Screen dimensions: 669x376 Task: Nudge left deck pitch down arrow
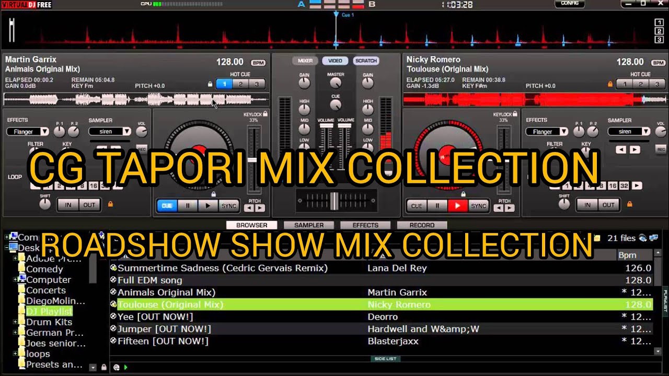249,208
